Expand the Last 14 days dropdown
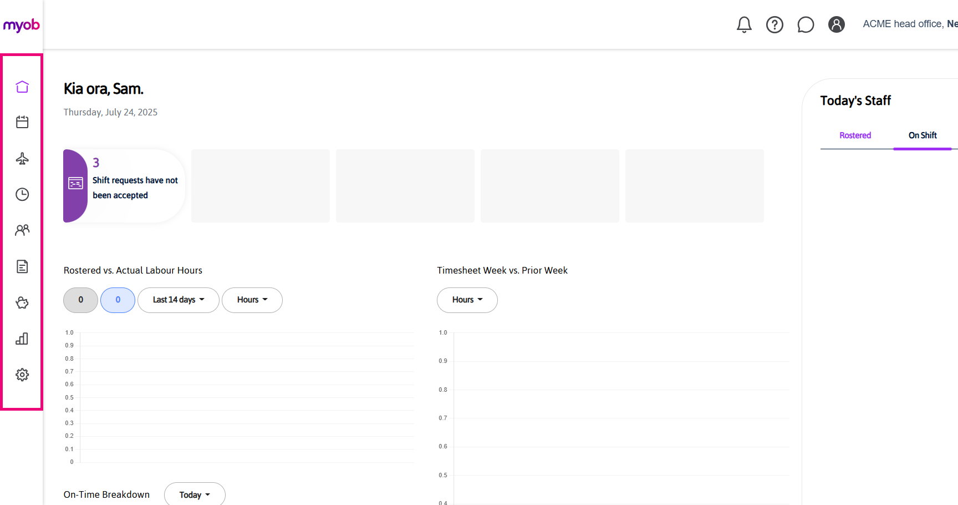Viewport: 958px width, 505px height. point(178,300)
